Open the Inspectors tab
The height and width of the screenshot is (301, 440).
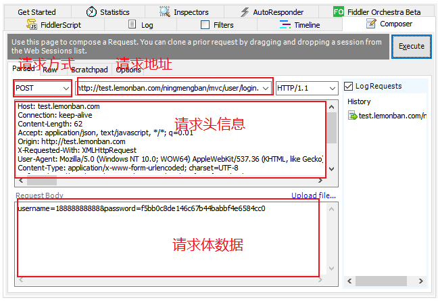pos(184,12)
